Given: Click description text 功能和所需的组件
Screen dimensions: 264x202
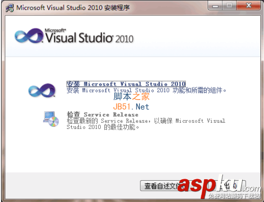Looking at the screenshot, I should coord(199,90).
